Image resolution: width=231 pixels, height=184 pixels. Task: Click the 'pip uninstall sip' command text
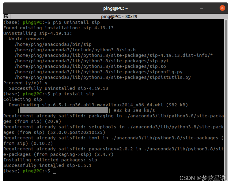(x=76, y=22)
